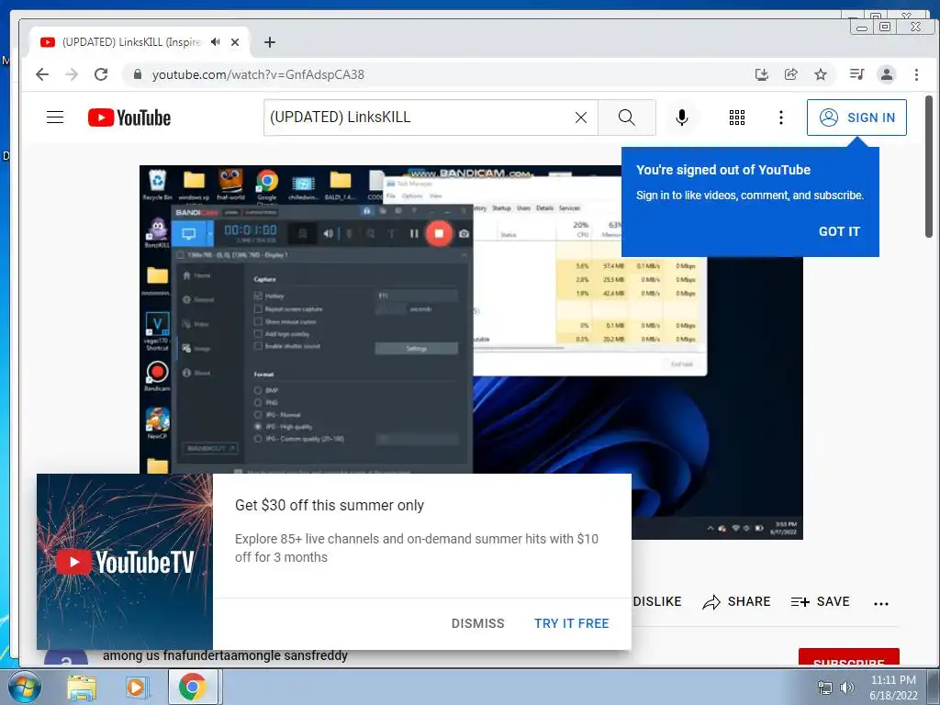Search with voice using the microphone icon
This screenshot has height=705, width=940.
682,117
